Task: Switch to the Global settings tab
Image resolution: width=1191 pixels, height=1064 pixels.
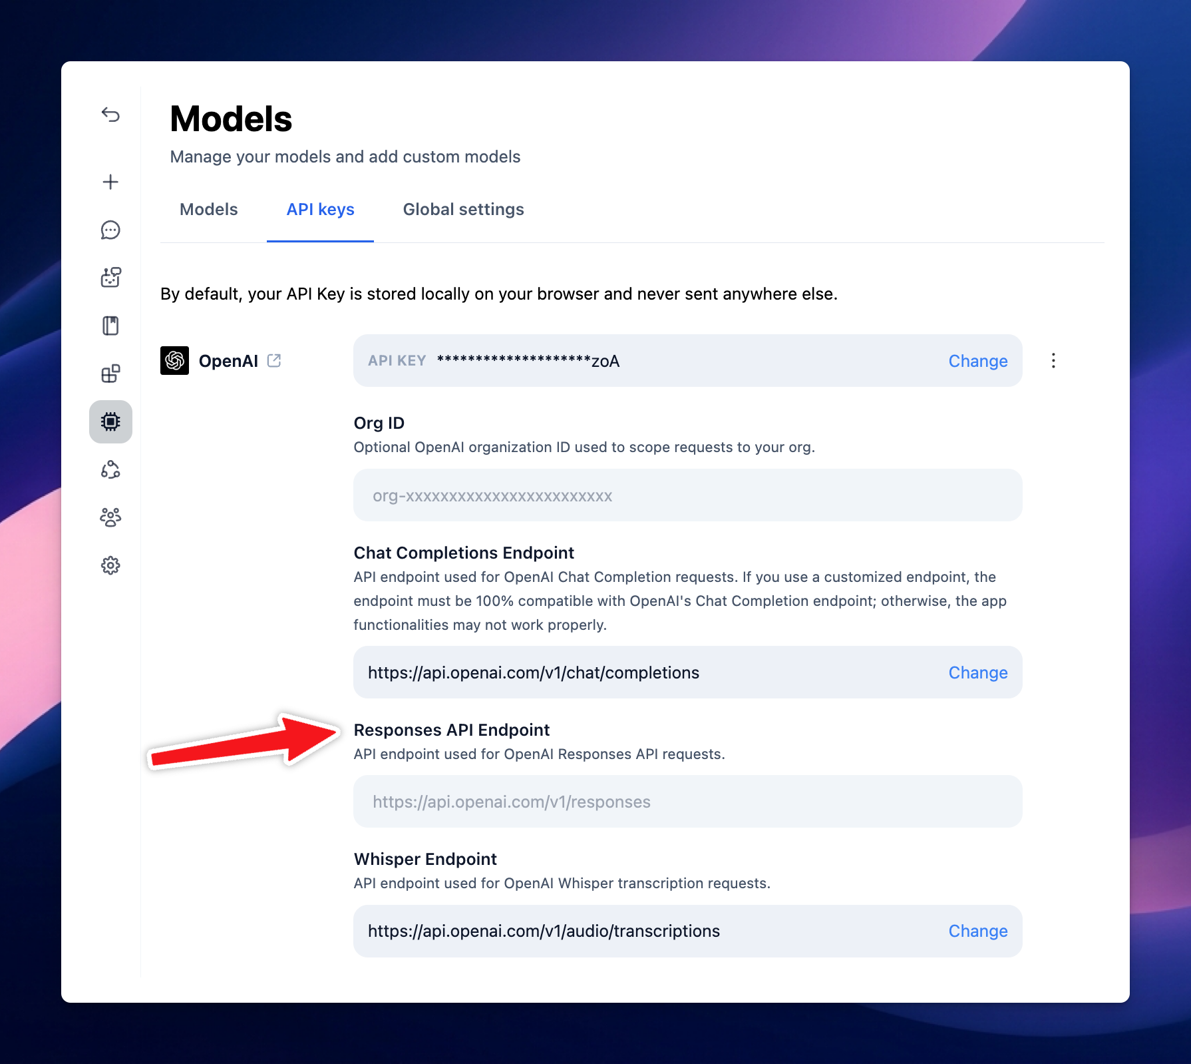Action: (x=463, y=209)
